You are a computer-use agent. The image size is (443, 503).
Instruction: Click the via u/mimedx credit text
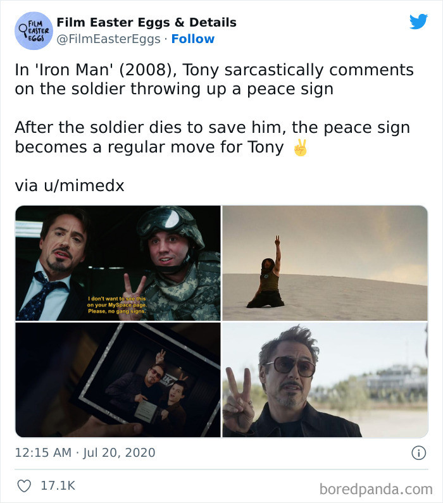(69, 185)
